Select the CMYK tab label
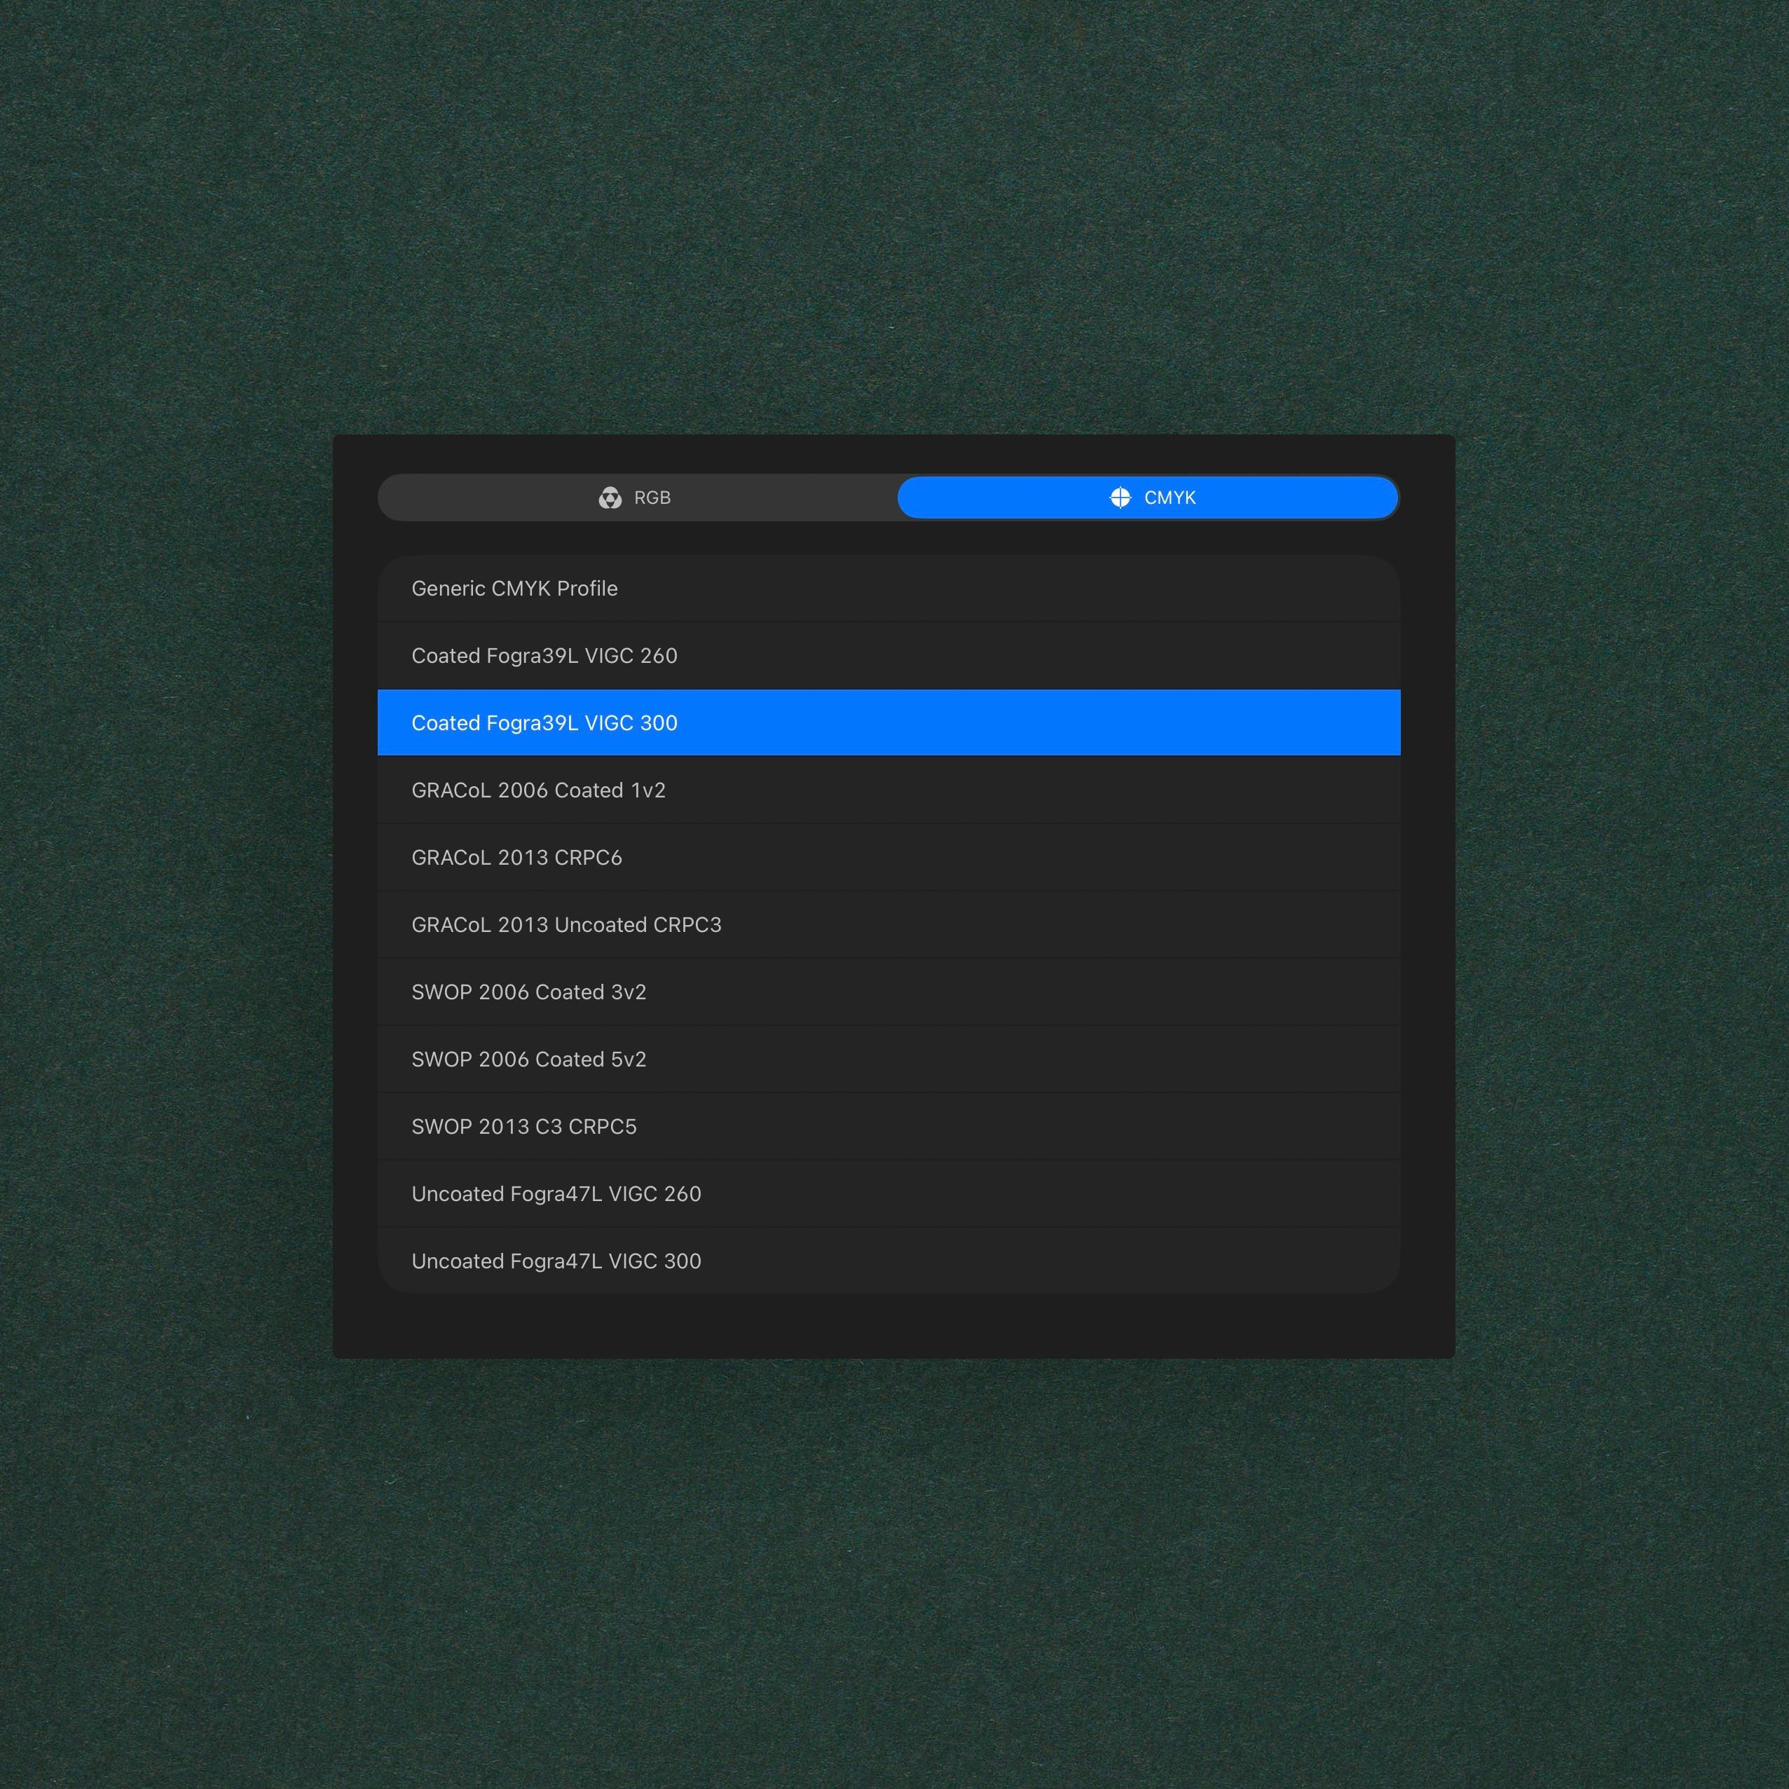 click(1170, 498)
